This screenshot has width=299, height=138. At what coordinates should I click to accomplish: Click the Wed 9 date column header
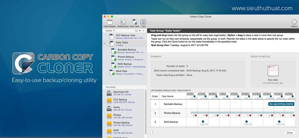tap(201, 94)
